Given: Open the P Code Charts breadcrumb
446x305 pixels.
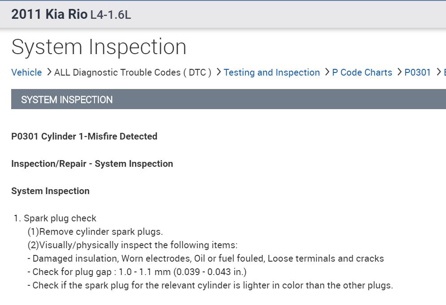Looking at the screenshot, I should (x=362, y=72).
